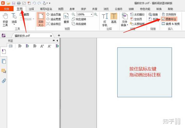Zoom in with the plus magnifier
This screenshot has height=128, width=185.
point(96,14)
